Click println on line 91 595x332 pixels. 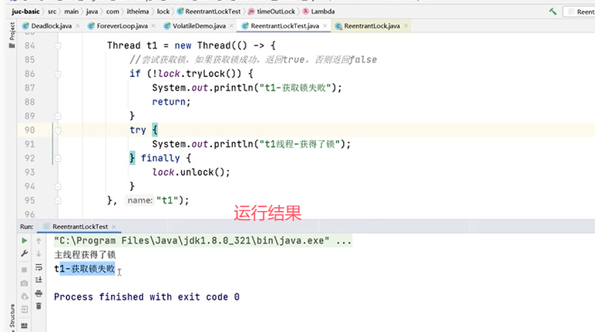pyautogui.click(x=234, y=144)
